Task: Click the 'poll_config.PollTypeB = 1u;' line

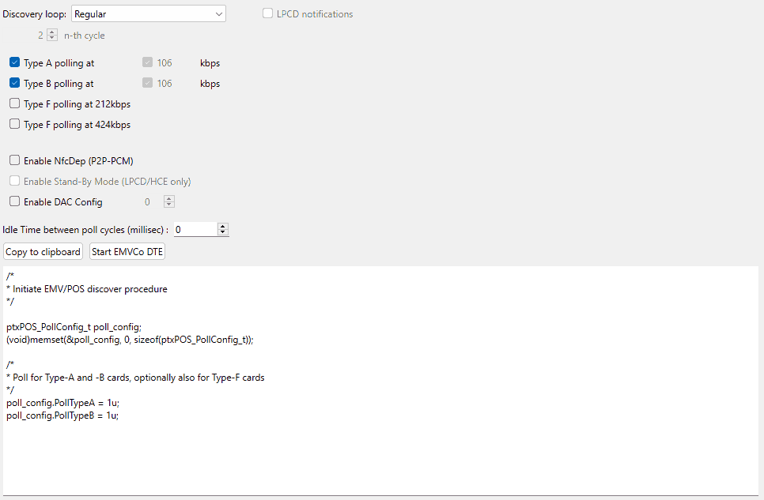Action: click(62, 415)
